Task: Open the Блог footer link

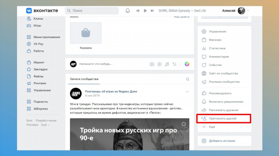Action: click(30, 120)
